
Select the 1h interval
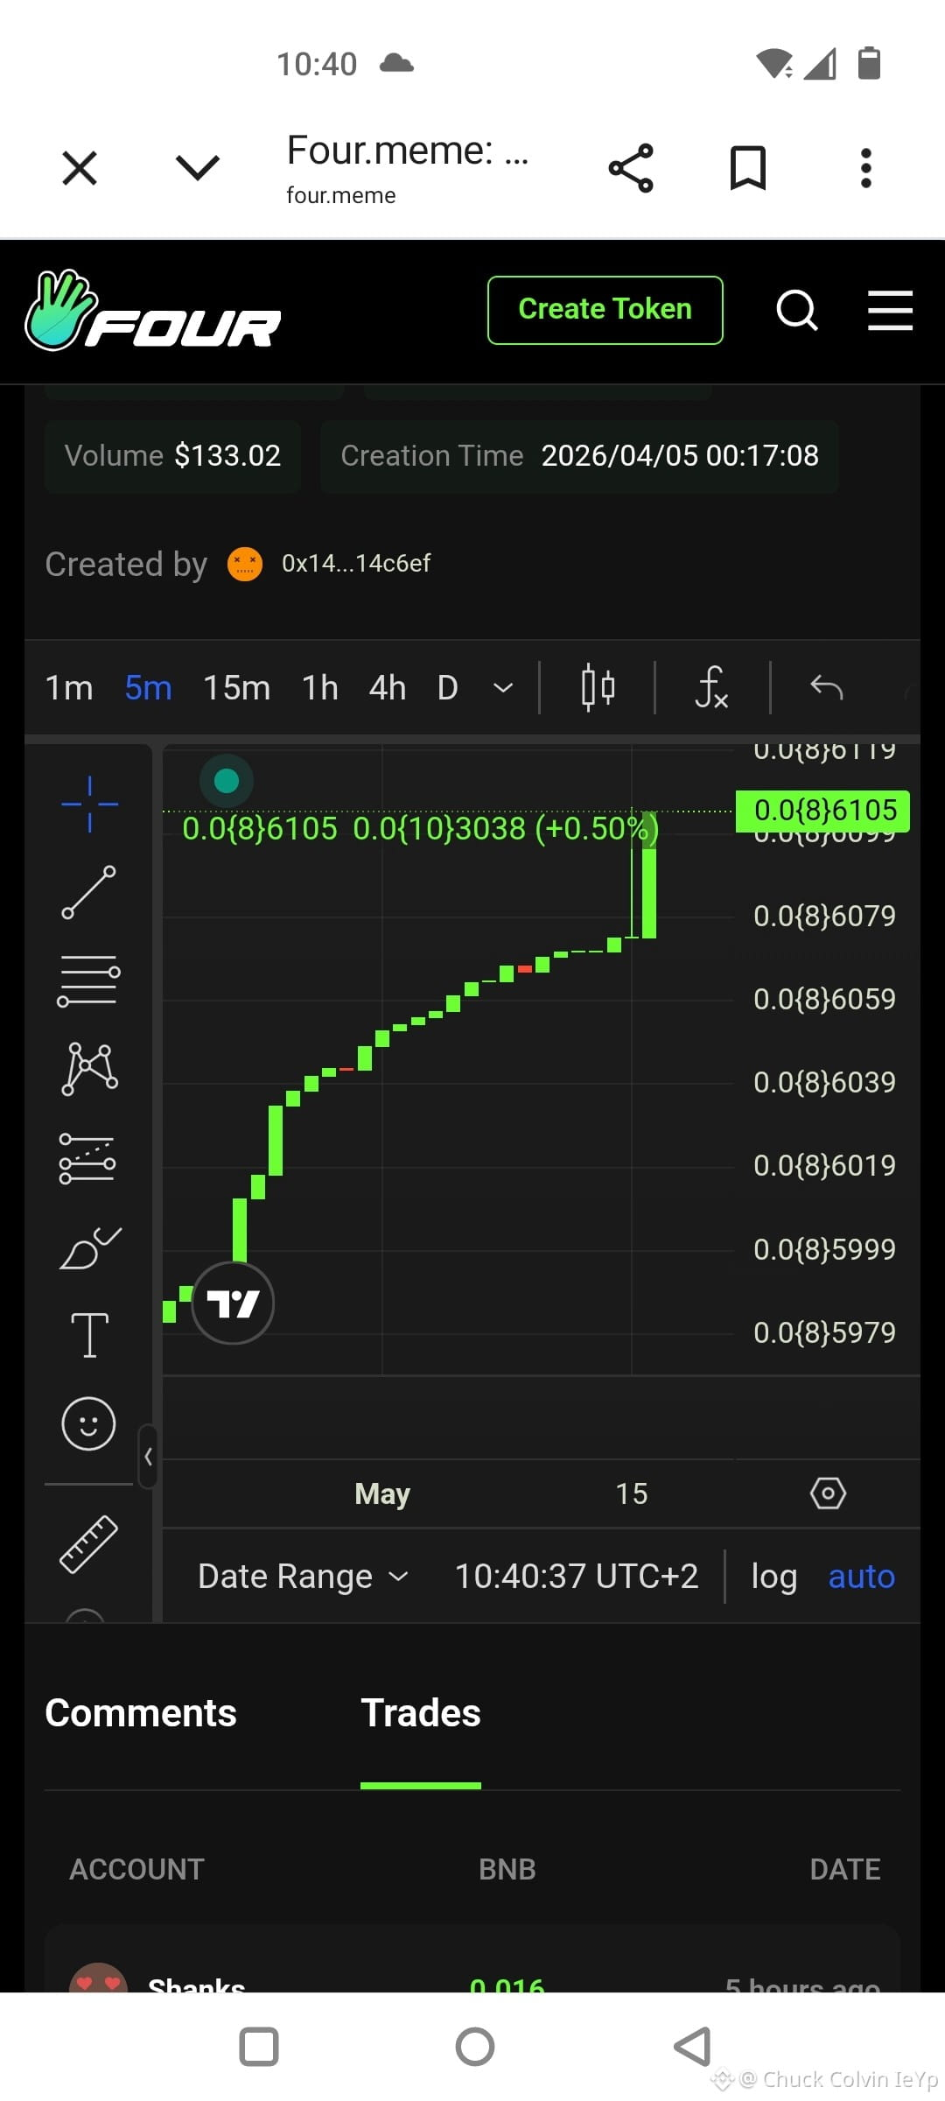click(x=320, y=688)
